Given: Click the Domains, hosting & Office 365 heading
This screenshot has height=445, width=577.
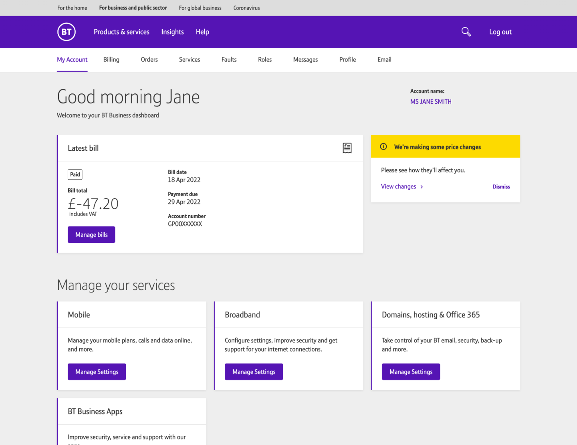Looking at the screenshot, I should 431,315.
